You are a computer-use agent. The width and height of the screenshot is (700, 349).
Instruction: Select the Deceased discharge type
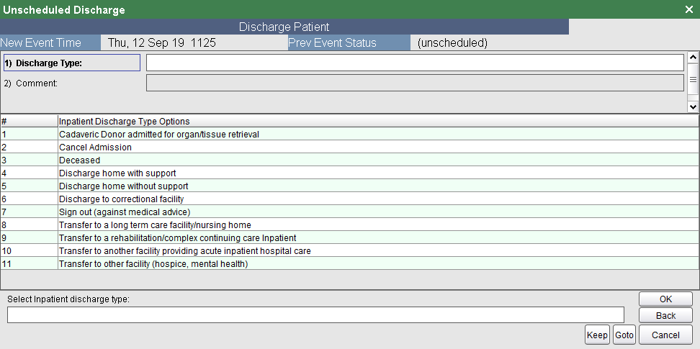pyautogui.click(x=349, y=160)
